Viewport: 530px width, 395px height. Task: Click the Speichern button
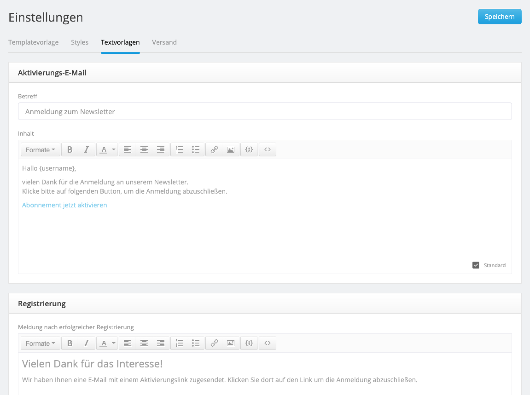click(x=499, y=17)
